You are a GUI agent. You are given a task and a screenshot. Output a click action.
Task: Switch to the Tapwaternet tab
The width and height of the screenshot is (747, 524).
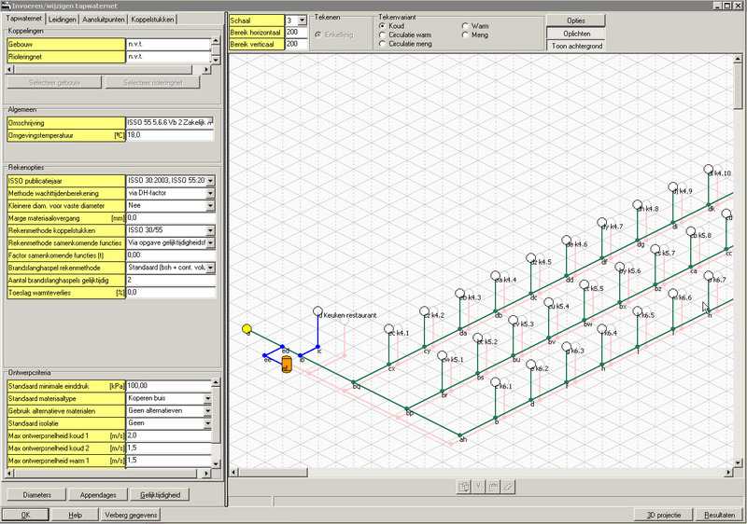coord(24,19)
